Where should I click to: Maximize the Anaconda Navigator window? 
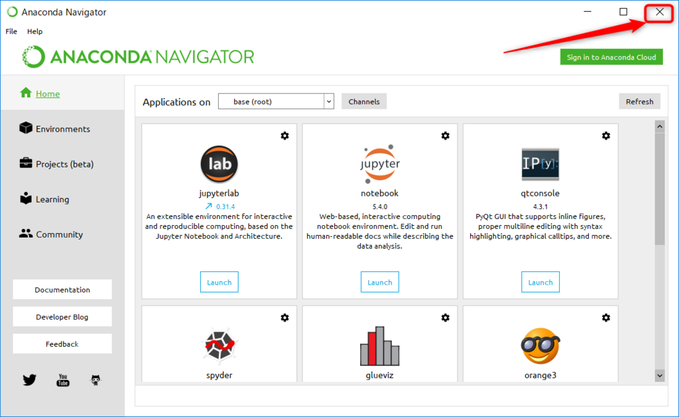coord(623,12)
